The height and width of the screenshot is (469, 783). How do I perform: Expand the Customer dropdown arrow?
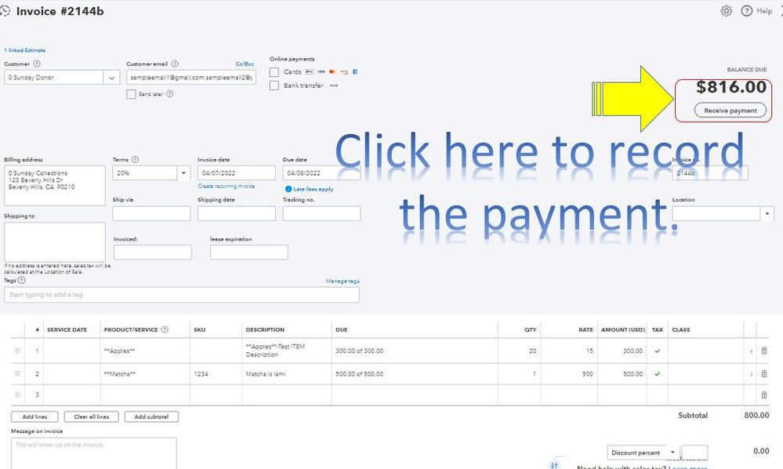click(111, 78)
